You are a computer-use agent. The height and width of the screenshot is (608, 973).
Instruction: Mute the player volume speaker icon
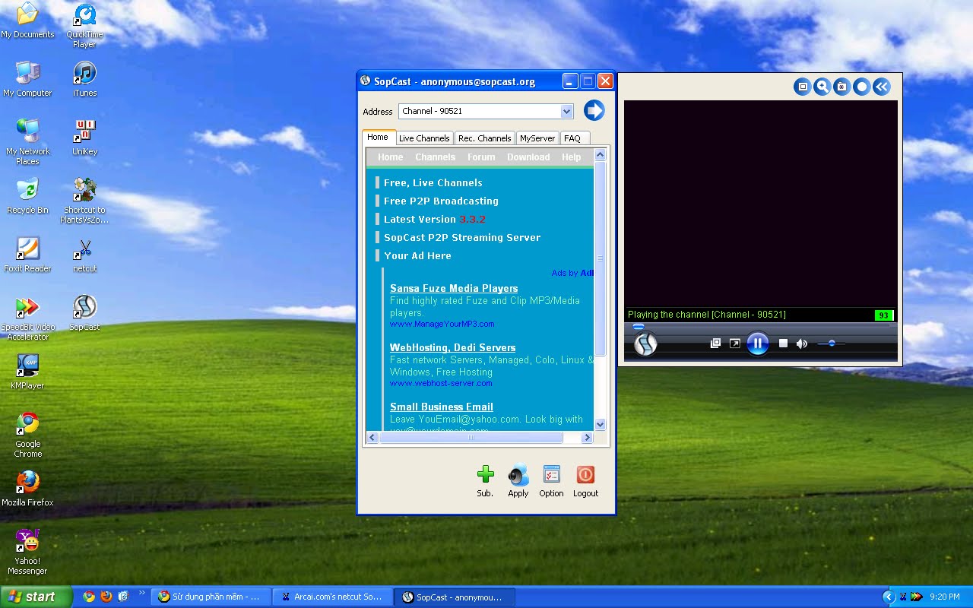[801, 344]
